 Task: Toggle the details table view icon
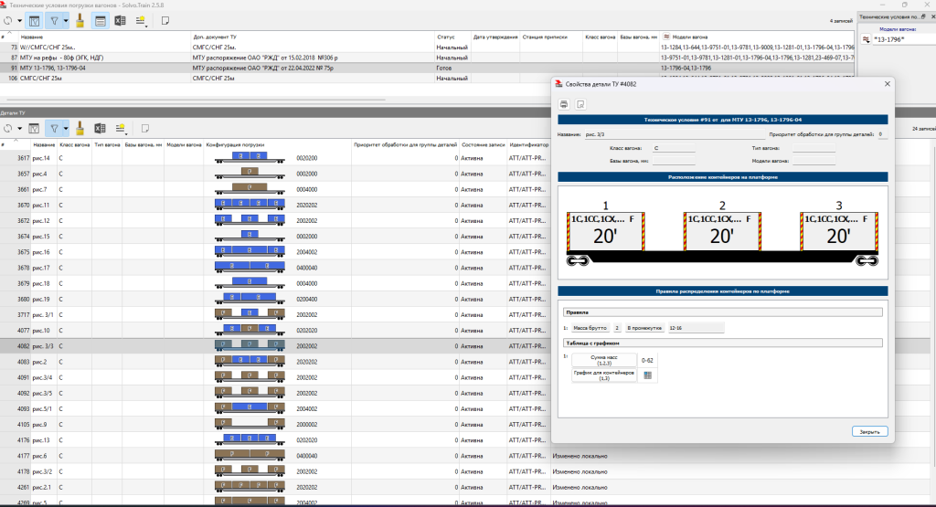[x=101, y=21]
